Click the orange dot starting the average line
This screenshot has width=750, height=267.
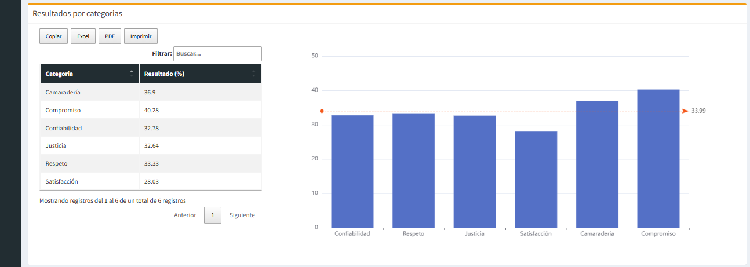click(322, 111)
